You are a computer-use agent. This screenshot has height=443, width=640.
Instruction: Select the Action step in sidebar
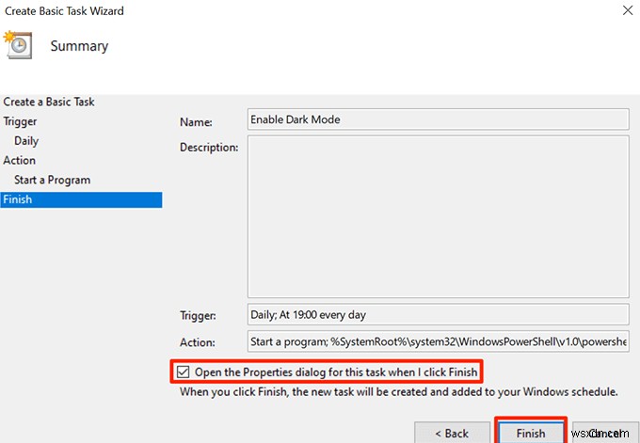coord(19,160)
